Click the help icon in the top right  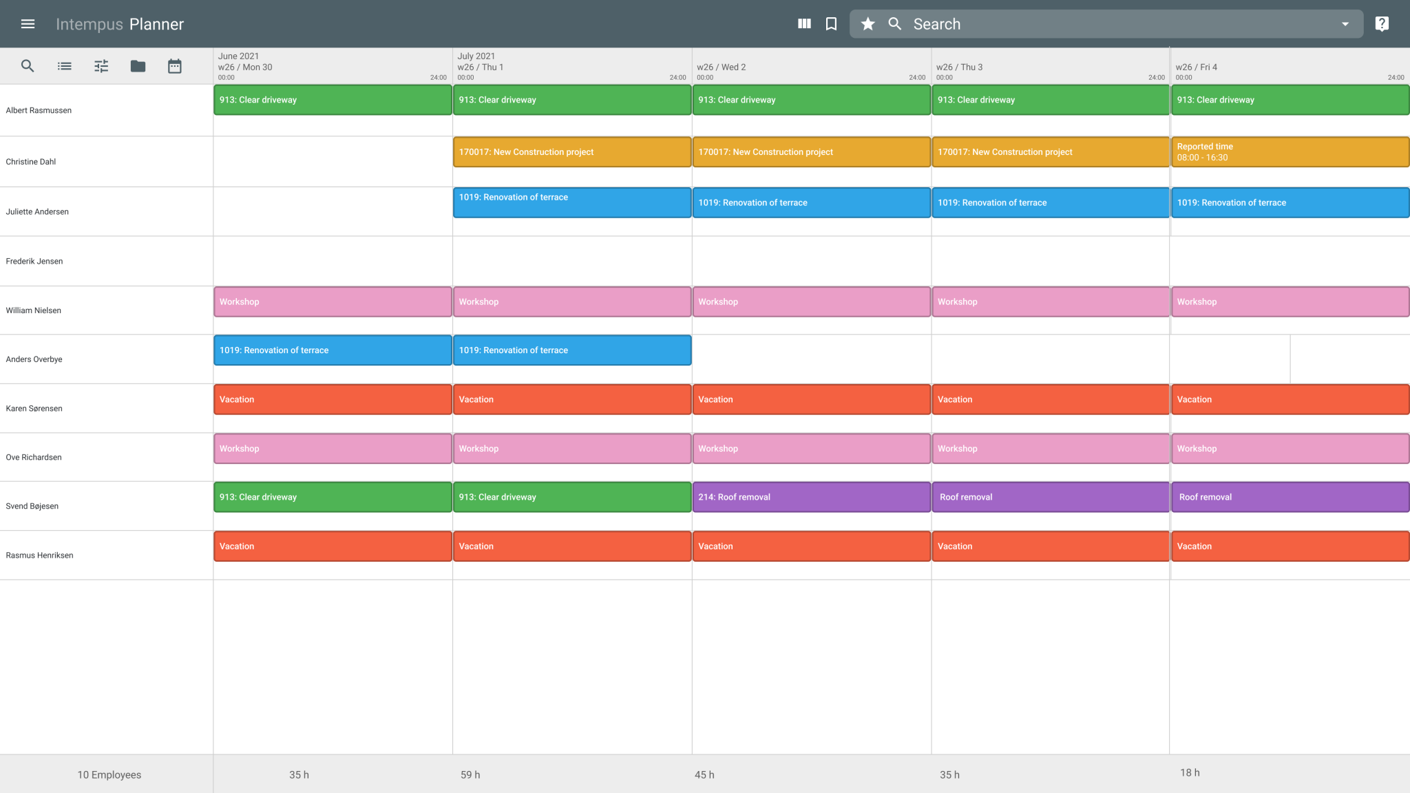click(x=1381, y=23)
